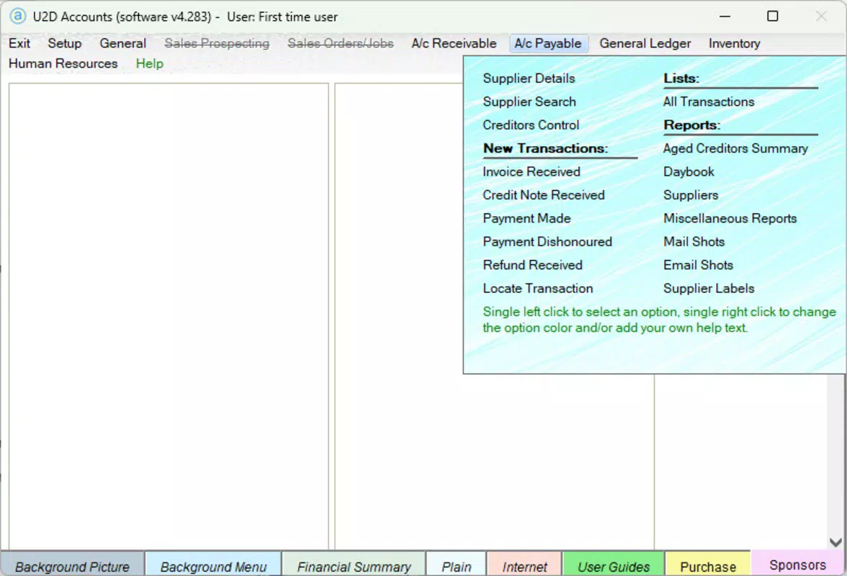
Task: Open Supplier Labels
Action: (709, 288)
